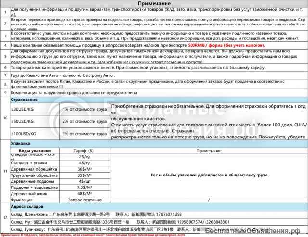Image resolution: width=308 pixels, height=237 pixels.
Task: Select the "Поддоны + водозащита" cell
Action: (33, 188)
